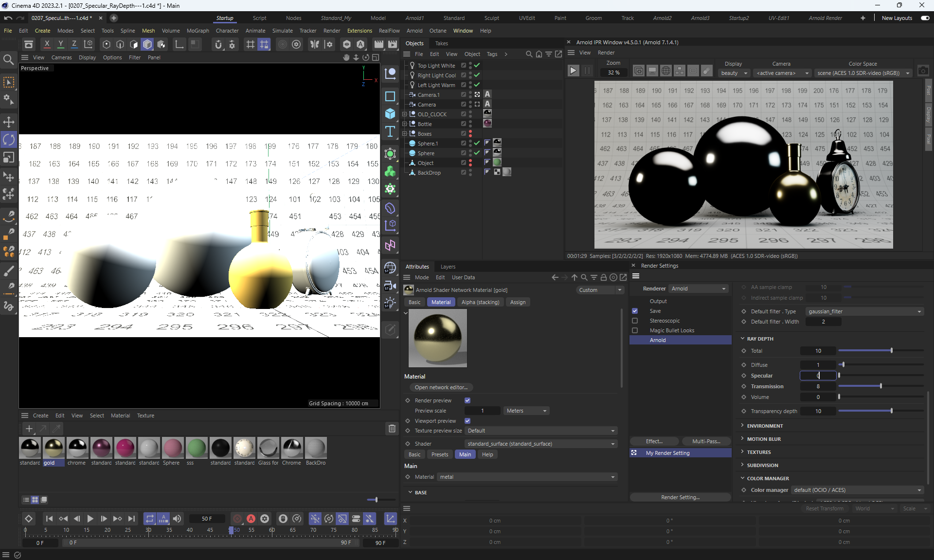
Task: Switch to the Alpha (stacking) tab
Action: point(480,302)
